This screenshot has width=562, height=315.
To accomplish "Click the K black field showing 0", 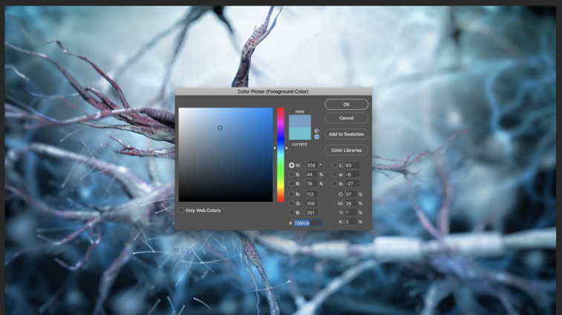I will coord(350,222).
